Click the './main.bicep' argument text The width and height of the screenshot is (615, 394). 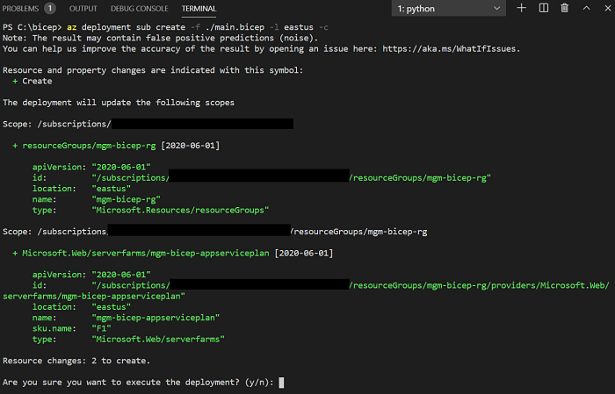pos(235,27)
